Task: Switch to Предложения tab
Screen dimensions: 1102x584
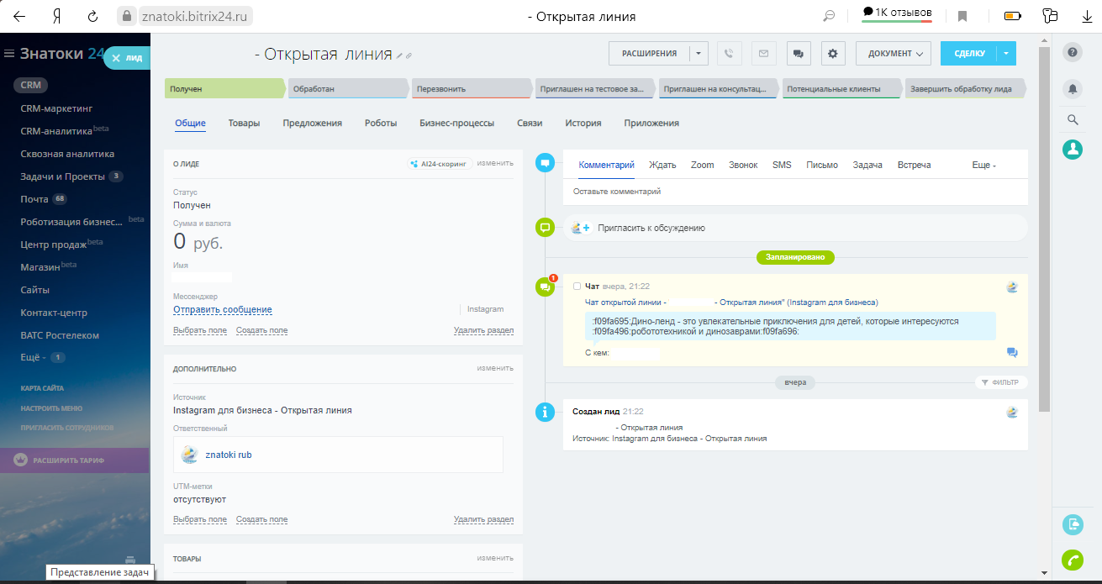Action: (313, 123)
